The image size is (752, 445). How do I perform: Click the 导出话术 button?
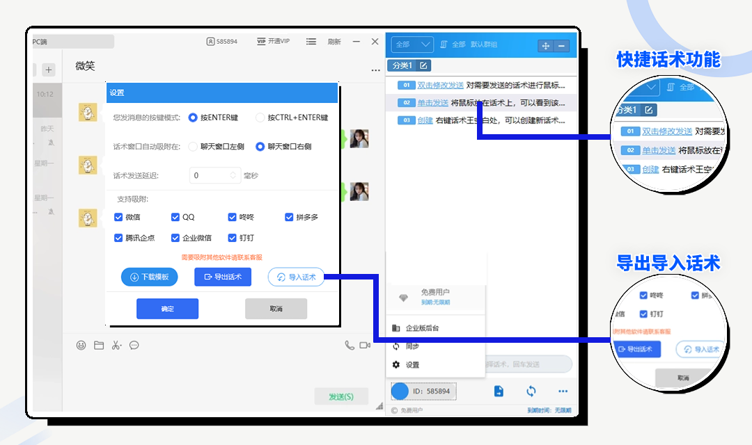(222, 277)
